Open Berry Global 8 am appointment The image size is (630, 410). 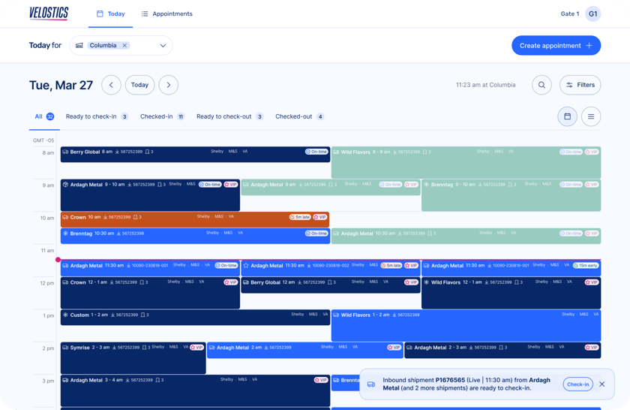195,155
